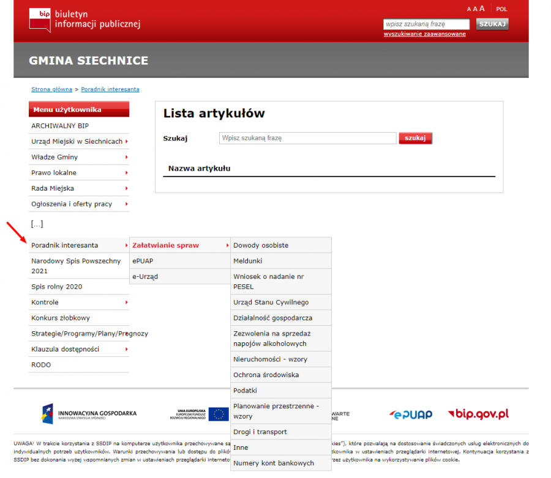Open Podatki entry
The image size is (551, 478).
(281, 391)
